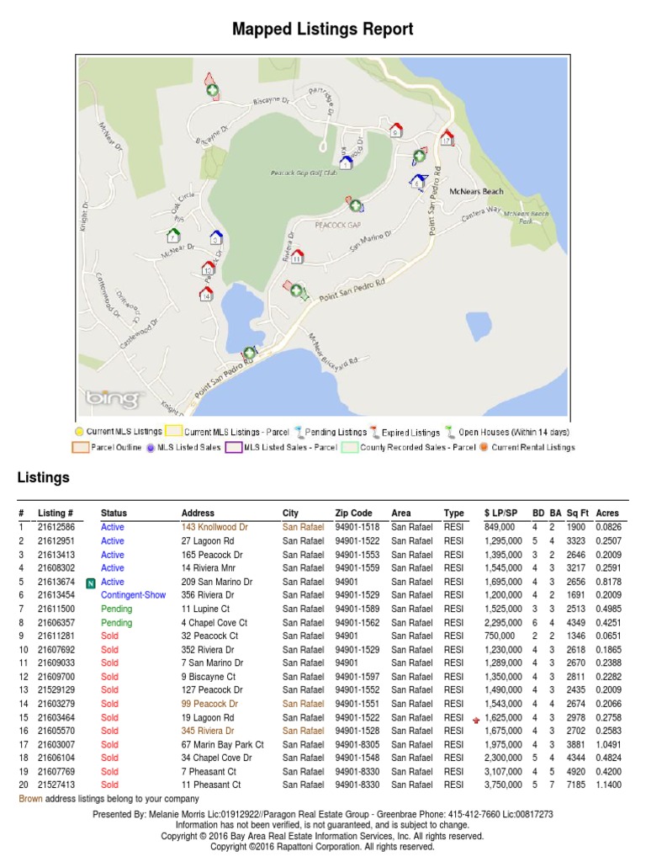The height and width of the screenshot is (862, 646).
Task: Click the 94901-8305 zip code
Action: [357, 744]
